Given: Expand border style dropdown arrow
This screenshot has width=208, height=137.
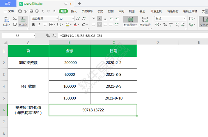Looking at the screenshot, I should pos(54,25).
